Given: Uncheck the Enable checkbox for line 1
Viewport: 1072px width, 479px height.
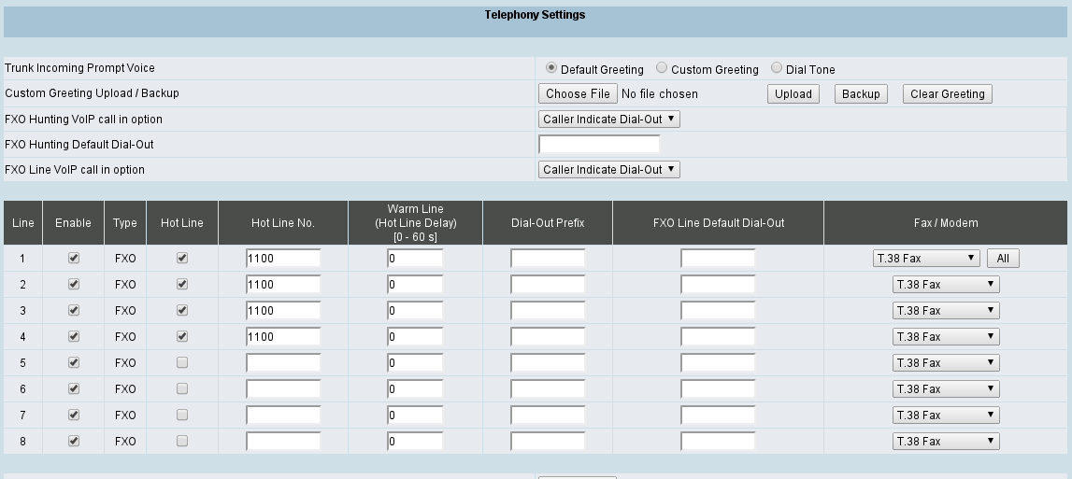Looking at the screenshot, I should (x=74, y=259).
